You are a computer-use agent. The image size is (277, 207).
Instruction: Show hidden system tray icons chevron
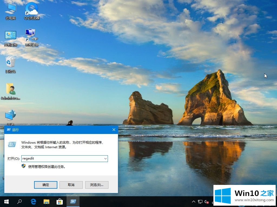coord(193,202)
